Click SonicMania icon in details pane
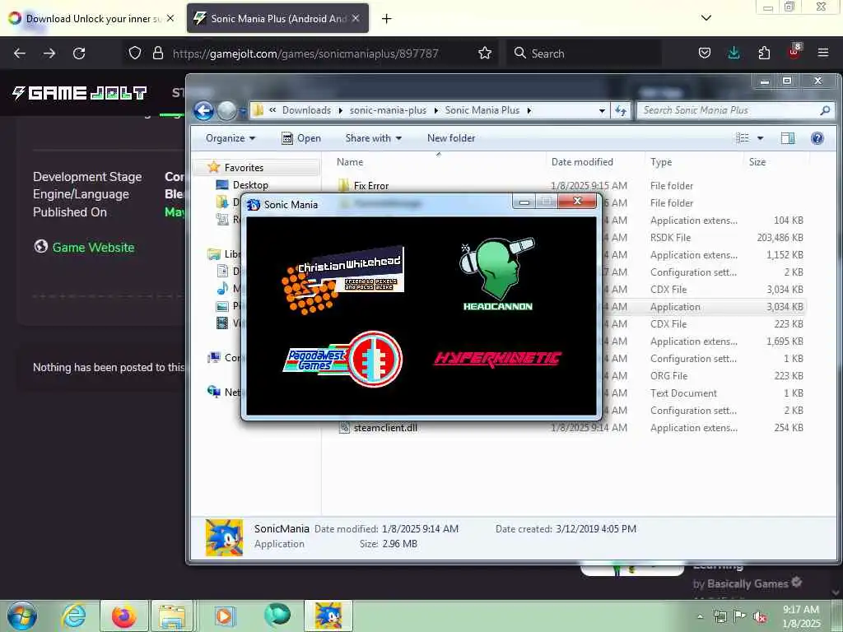Viewport: 843px width, 632px height. (224, 537)
